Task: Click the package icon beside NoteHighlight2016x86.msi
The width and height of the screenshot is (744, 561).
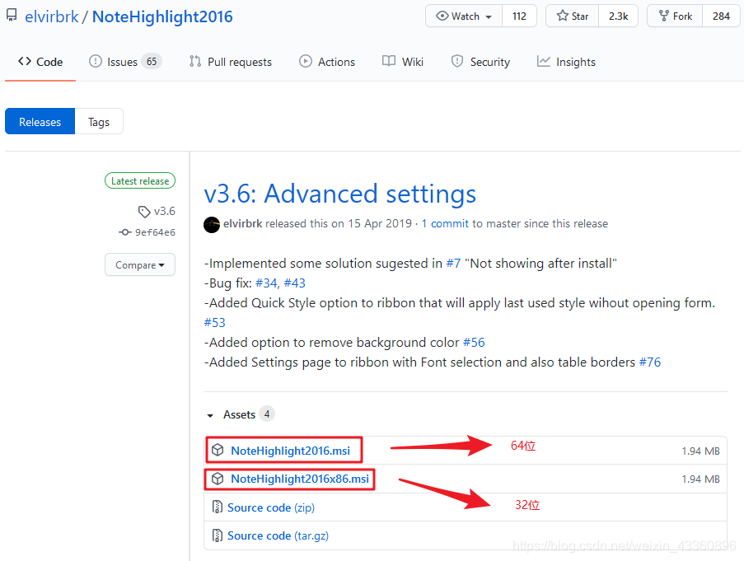Action: click(218, 479)
